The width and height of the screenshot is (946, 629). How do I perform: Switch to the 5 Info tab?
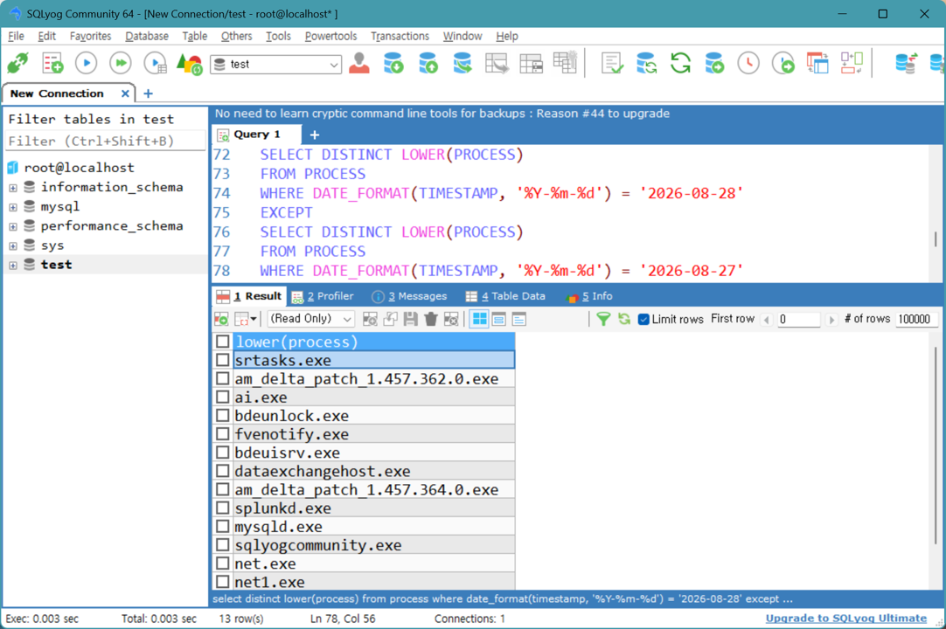590,296
